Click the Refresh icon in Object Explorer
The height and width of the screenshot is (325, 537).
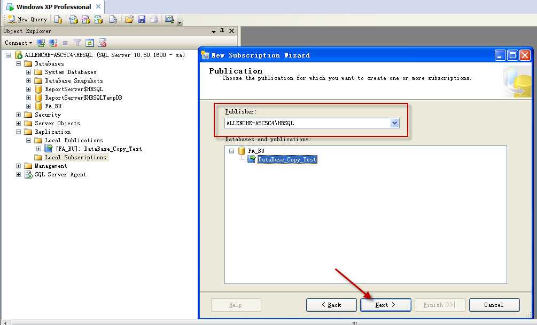coord(90,43)
